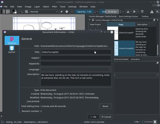
Task: Expand the dropdown arrow next to the Size stepper
Action: pyautogui.click(x=123, y=11)
